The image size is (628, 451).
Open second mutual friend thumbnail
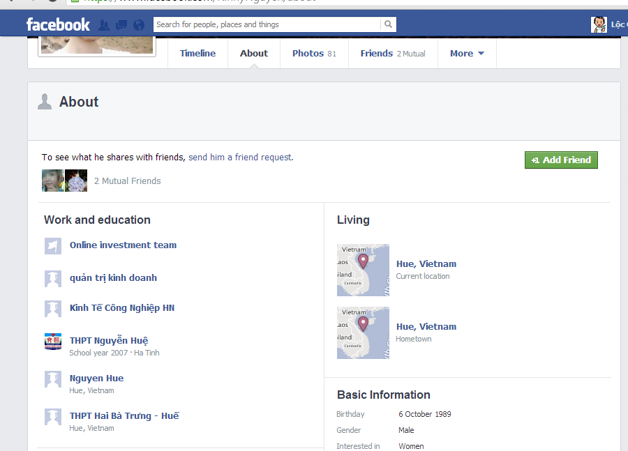[x=76, y=181]
